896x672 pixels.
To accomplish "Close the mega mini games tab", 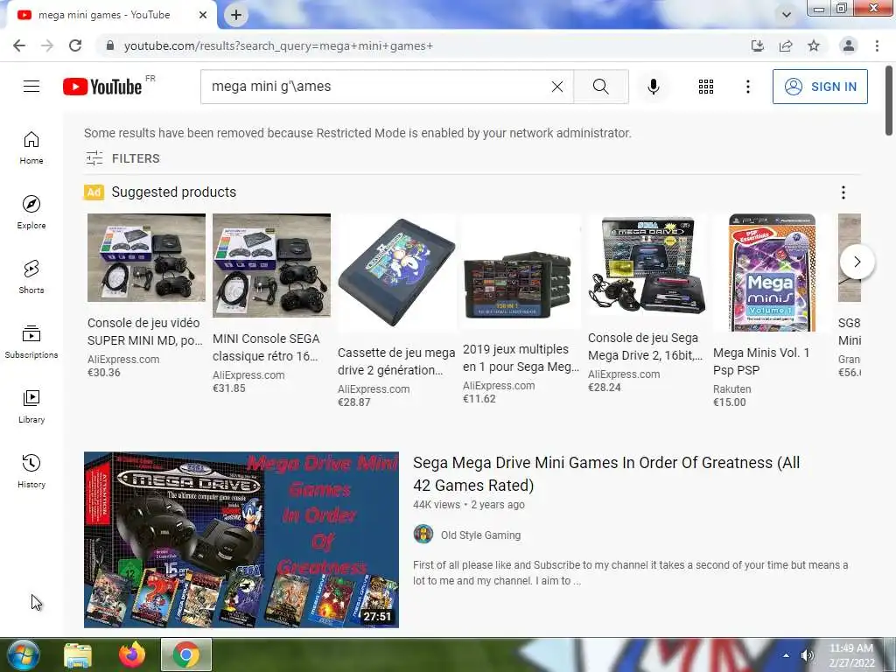I will click(203, 15).
